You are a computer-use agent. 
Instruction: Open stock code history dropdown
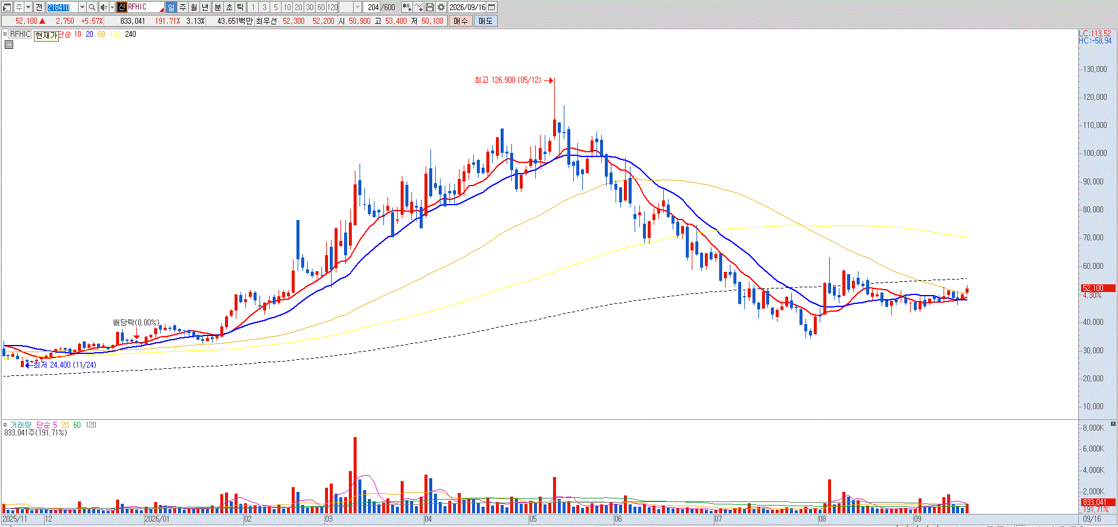click(x=82, y=7)
